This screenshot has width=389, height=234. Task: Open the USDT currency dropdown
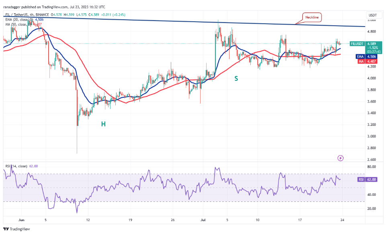point(372,15)
